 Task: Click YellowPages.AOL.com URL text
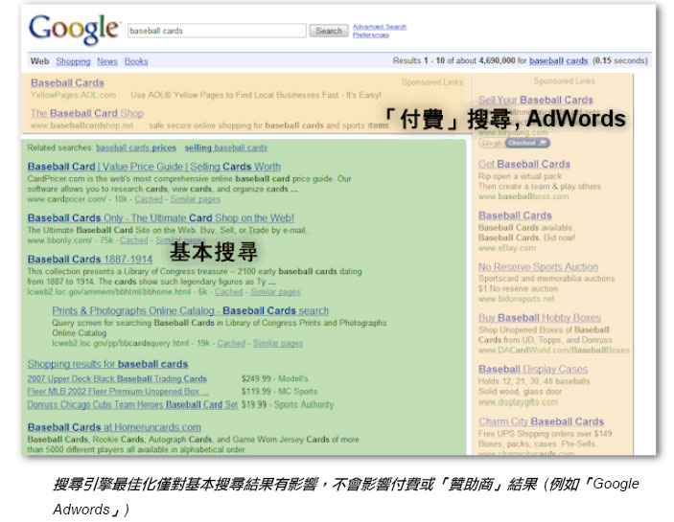[x=73, y=95]
